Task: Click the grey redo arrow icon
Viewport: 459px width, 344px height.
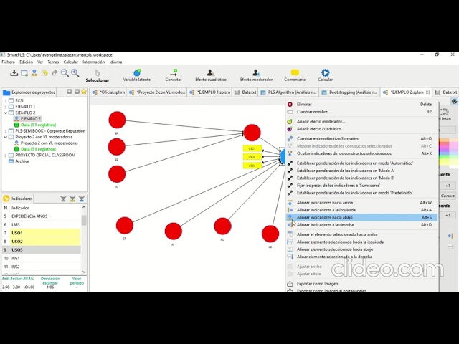Action: (55, 72)
